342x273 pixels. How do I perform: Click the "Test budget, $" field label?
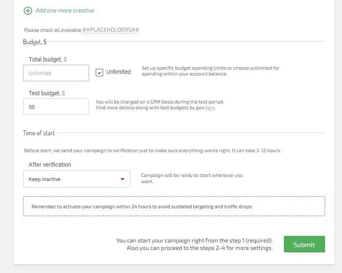coord(47,93)
